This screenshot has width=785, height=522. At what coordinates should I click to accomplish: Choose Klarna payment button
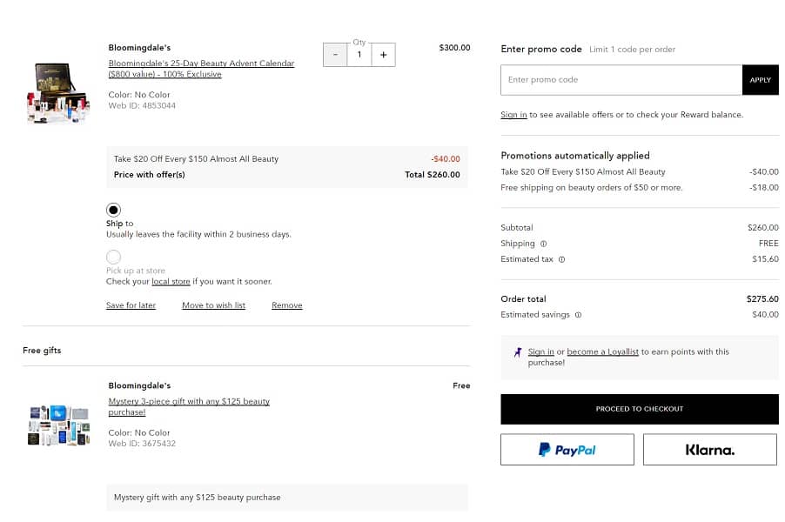tap(709, 450)
